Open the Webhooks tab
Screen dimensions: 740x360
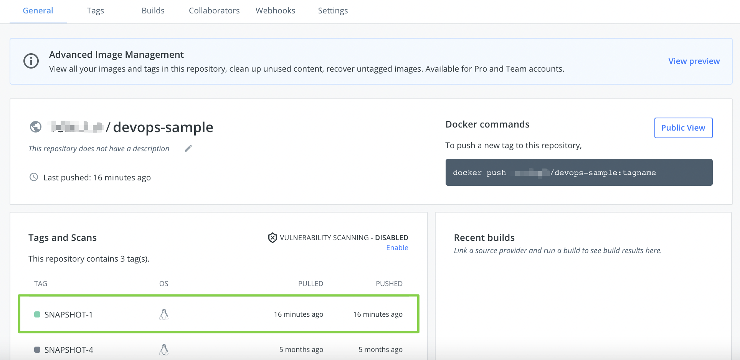pyautogui.click(x=275, y=10)
